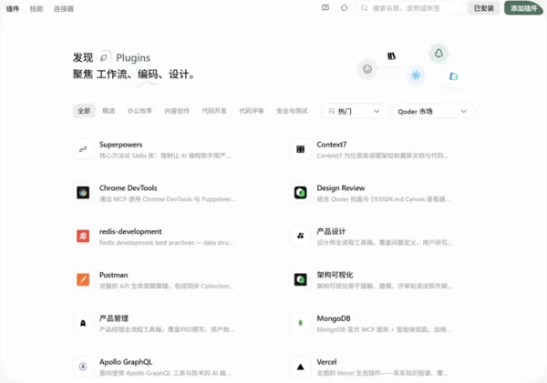Open the MongoDB plugin title
This screenshot has height=383, width=547.
coord(334,318)
